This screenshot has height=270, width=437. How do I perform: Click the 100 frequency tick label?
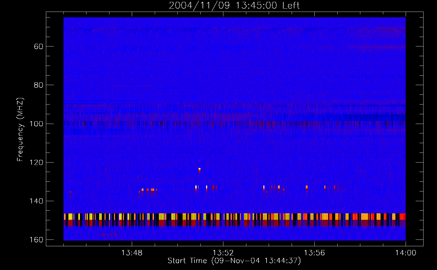point(36,124)
